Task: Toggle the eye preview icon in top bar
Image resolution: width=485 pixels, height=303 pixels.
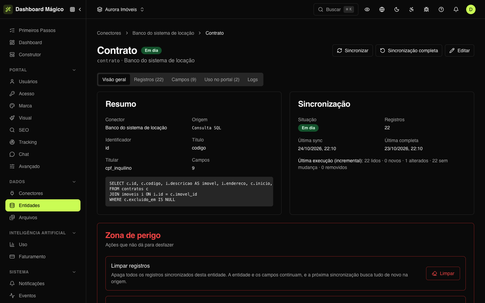Action: click(x=367, y=9)
